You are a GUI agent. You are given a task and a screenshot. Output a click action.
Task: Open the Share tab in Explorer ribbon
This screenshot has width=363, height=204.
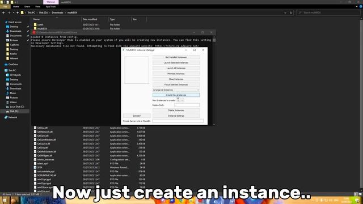tap(27, 7)
